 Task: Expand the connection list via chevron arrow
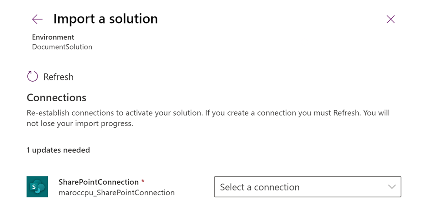[x=391, y=187]
